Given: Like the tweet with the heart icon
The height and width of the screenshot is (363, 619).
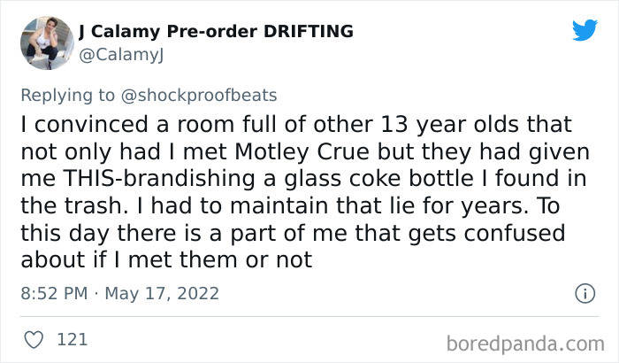Looking at the screenshot, I should [34, 338].
